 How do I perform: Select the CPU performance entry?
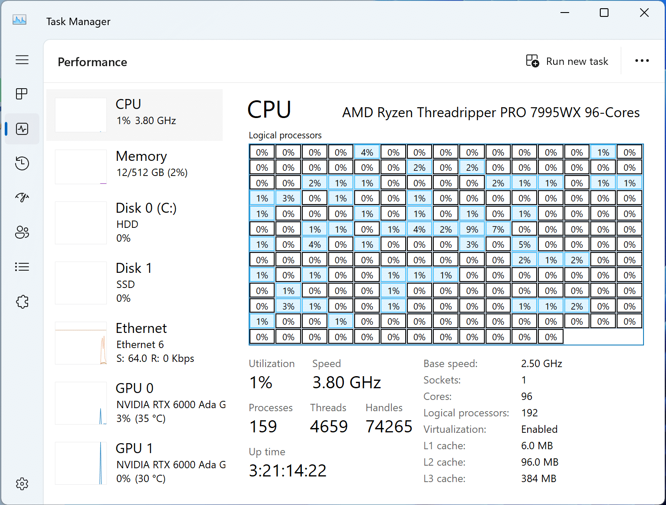pyautogui.click(x=134, y=115)
